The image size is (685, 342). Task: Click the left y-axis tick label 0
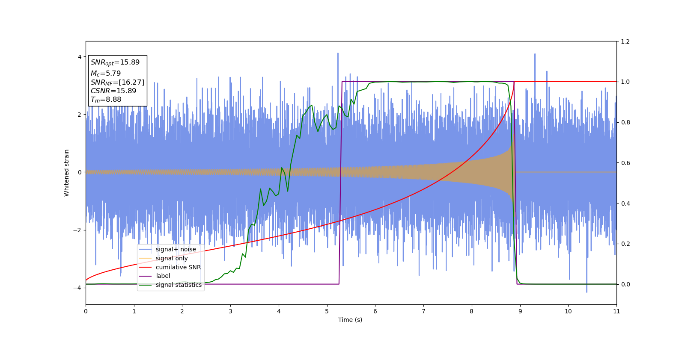tap(80, 172)
